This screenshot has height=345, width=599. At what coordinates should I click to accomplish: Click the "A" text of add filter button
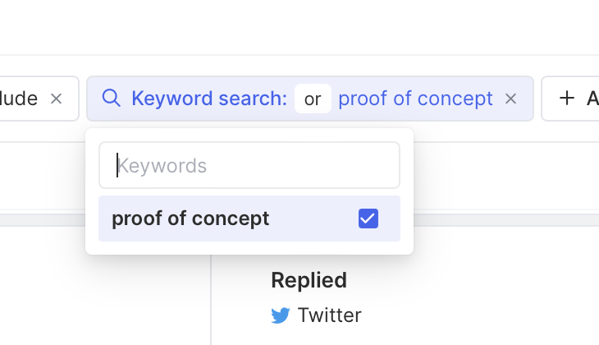592,99
